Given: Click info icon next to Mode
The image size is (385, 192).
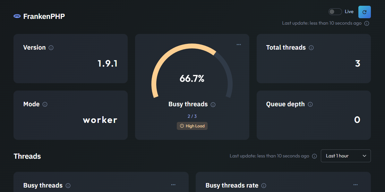Looking at the screenshot, I should [45, 104].
